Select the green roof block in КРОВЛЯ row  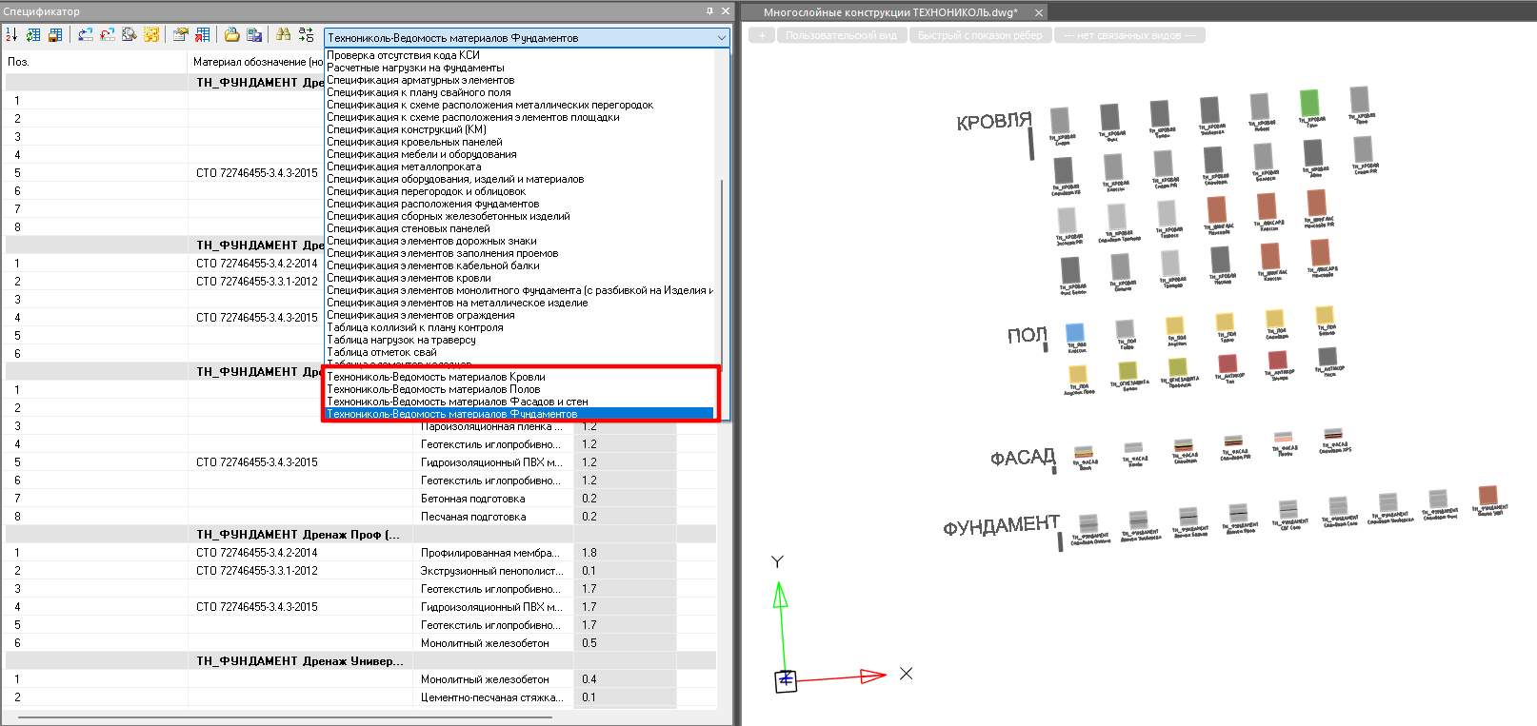[x=1309, y=103]
